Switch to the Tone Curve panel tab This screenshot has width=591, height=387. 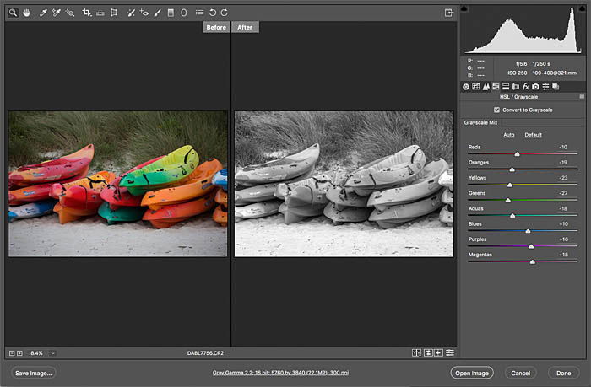(476, 87)
